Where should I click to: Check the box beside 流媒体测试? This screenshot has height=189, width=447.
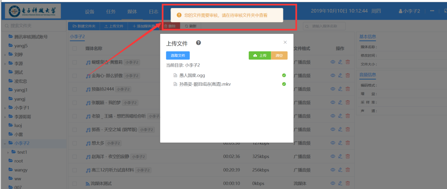pos(75,183)
